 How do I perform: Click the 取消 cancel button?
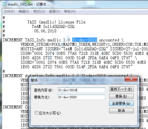pyautogui.click(x=121, y=111)
